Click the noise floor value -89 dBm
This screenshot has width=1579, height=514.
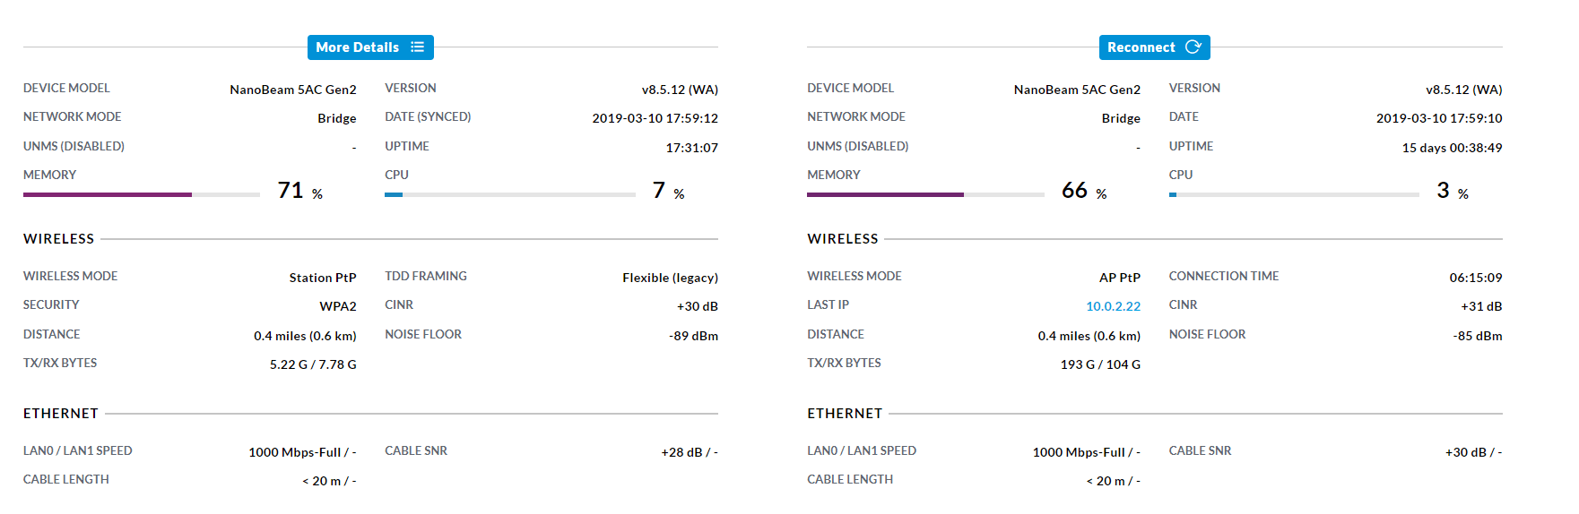coord(693,336)
